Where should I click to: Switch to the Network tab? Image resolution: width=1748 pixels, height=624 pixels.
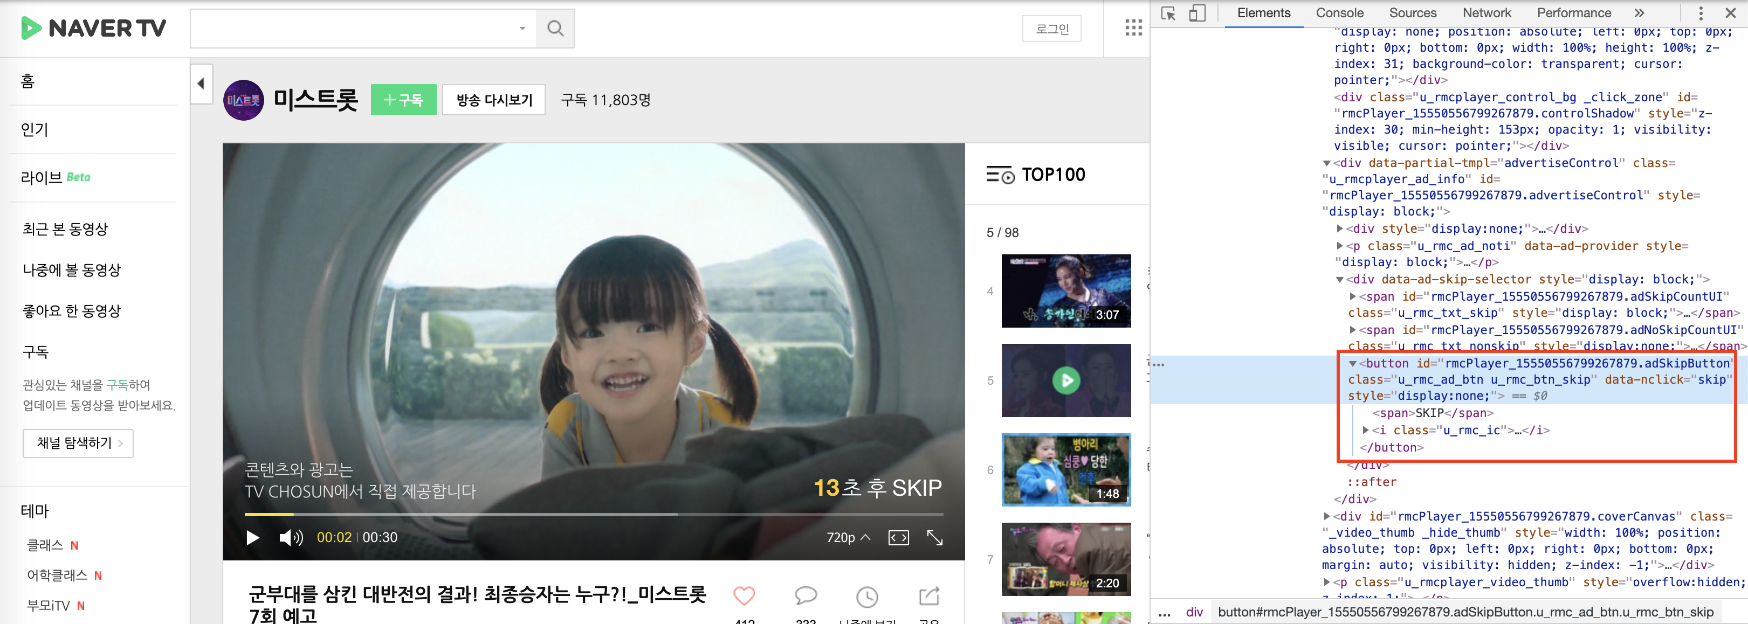1486,13
